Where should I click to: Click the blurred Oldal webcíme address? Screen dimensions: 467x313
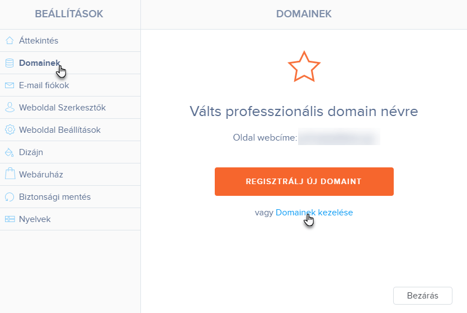(339, 138)
